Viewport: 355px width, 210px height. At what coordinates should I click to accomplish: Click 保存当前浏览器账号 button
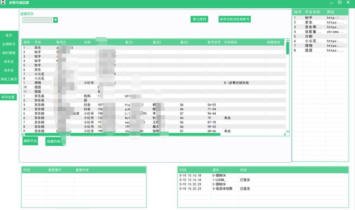235,19
